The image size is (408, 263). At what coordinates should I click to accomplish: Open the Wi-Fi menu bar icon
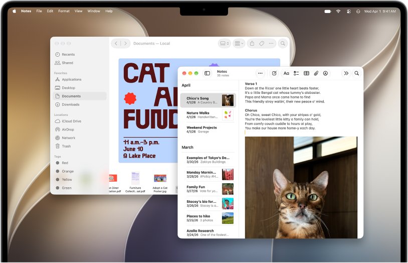coord(338,12)
